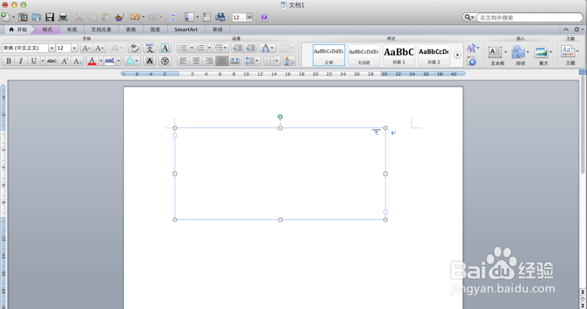This screenshot has height=309, width=587.
Task: Toggle the sidebar icon
Action: point(190,17)
